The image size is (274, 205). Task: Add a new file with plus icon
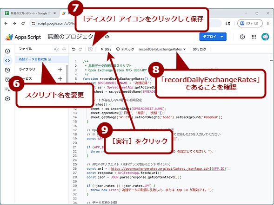[64, 49]
